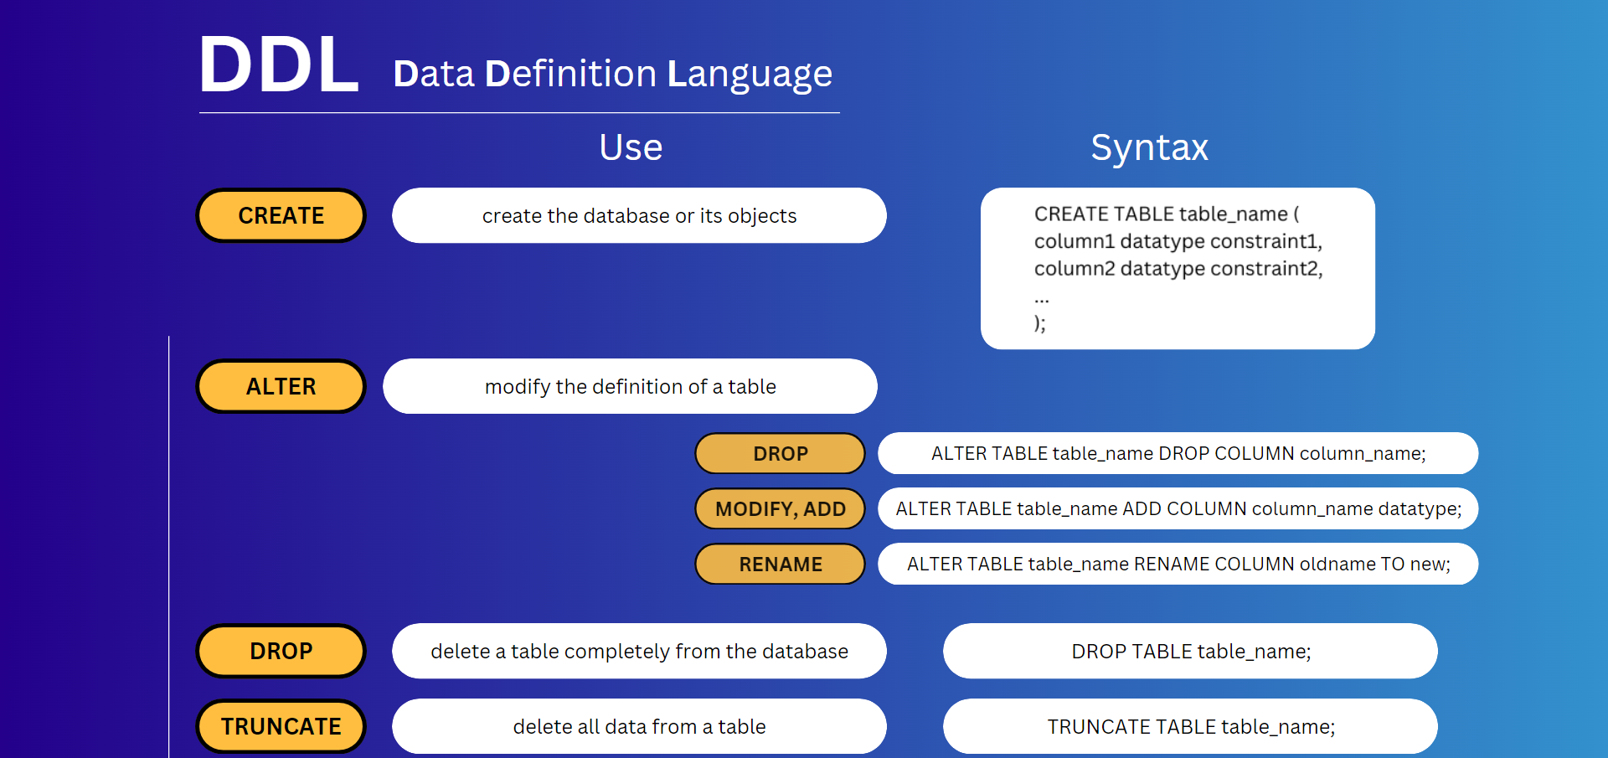Select the MODIFY, ADD badge
The width and height of the screenshot is (1608, 758).
[x=780, y=509]
